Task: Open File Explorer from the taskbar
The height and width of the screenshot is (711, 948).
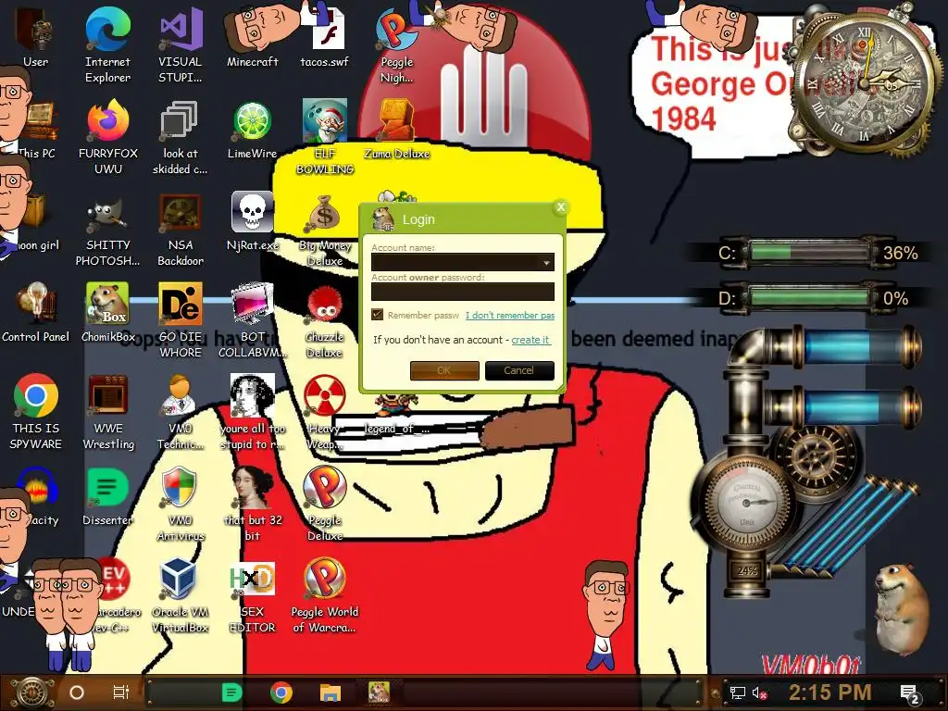Action: [x=331, y=692]
